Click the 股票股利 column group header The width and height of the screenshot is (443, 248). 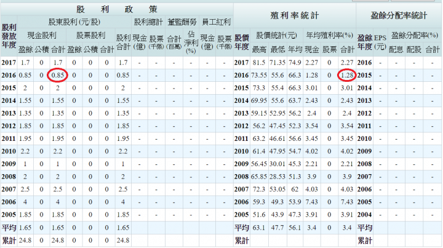pyautogui.click(x=90, y=35)
